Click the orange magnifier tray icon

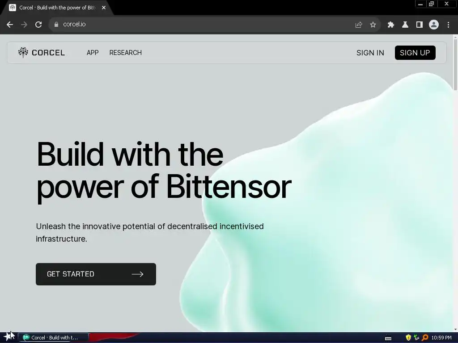(x=425, y=338)
